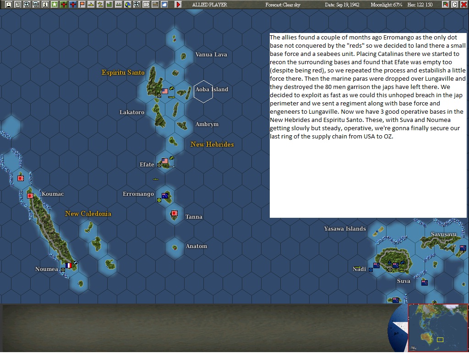
Task: Click the 'ALLIED PLAYER' header text
Action: pos(210,5)
